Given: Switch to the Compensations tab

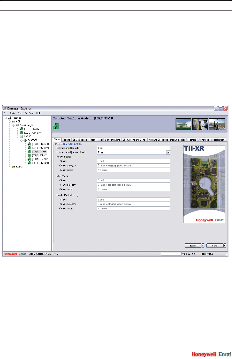Looking at the screenshot, I should (x=112, y=140).
